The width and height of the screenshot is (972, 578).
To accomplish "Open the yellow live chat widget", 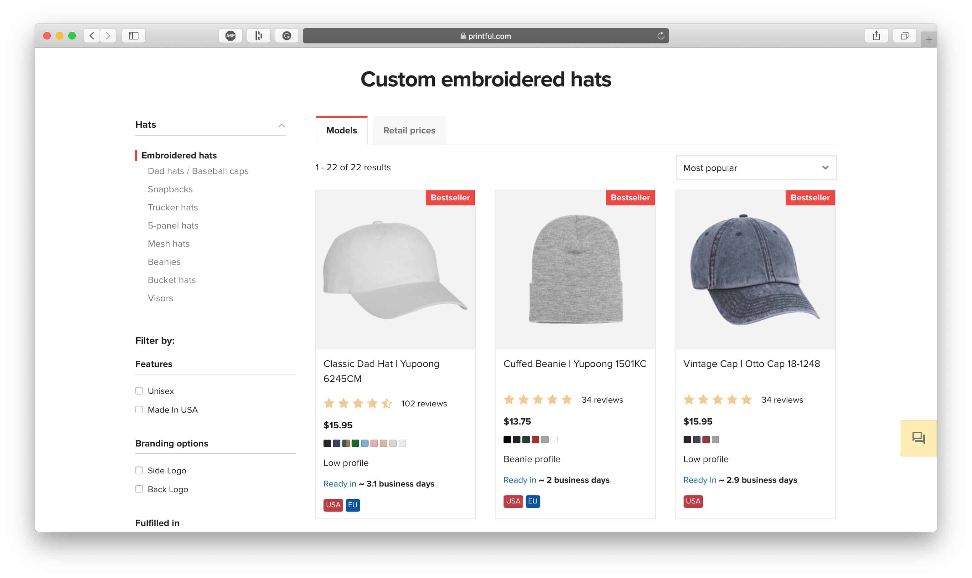I will [x=918, y=438].
